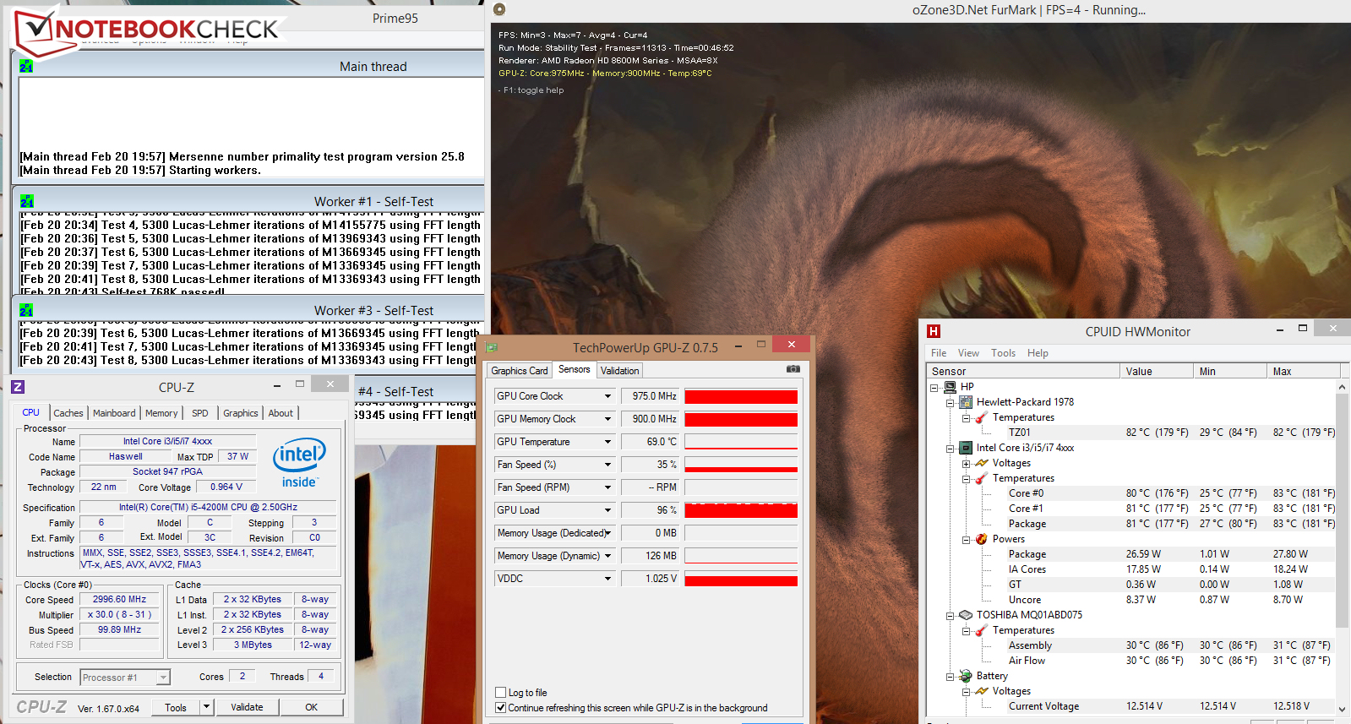Open the arrow next to CPU-Z Tools button
Screen dimensions: 1351x724
point(207,707)
